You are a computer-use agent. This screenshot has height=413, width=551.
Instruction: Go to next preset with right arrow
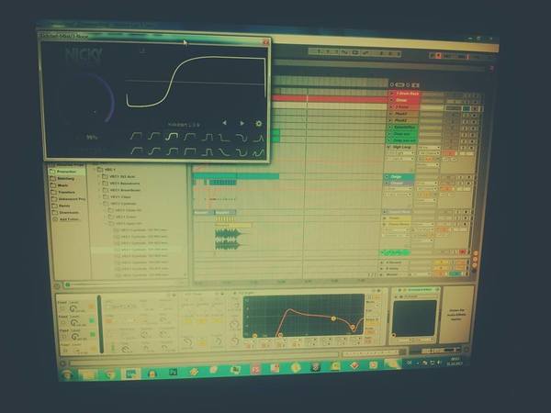point(242,123)
